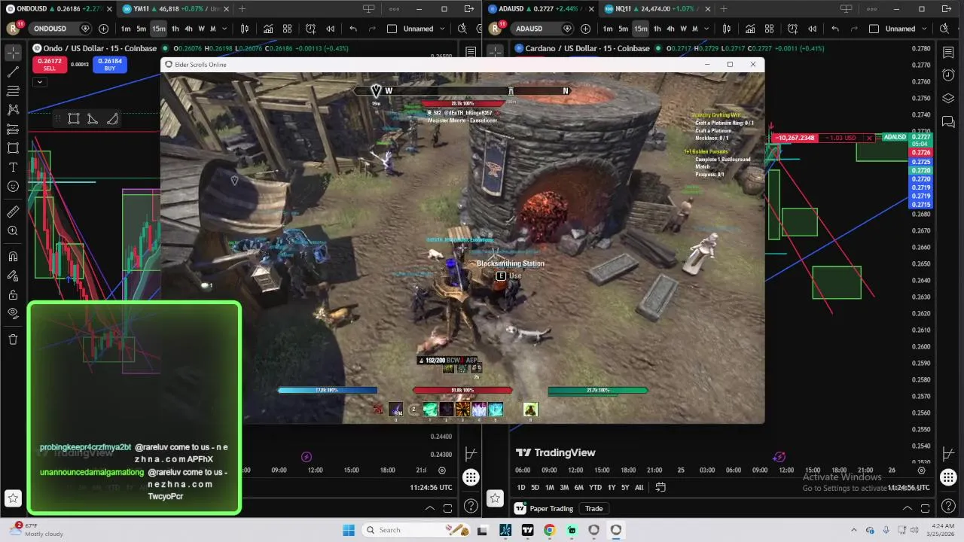Create alert via ADAUSD toolbar clock icon
This screenshot has width=964, height=542.
tap(792, 29)
